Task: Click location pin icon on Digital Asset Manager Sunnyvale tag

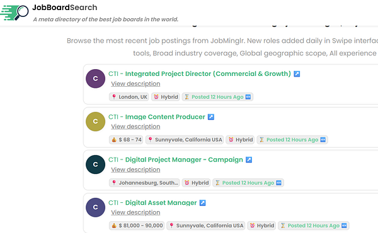Action: [171, 225]
